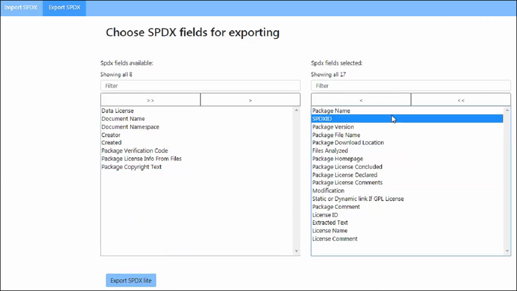Focus the available fields Filter box
The width and height of the screenshot is (517, 291).
(200, 86)
